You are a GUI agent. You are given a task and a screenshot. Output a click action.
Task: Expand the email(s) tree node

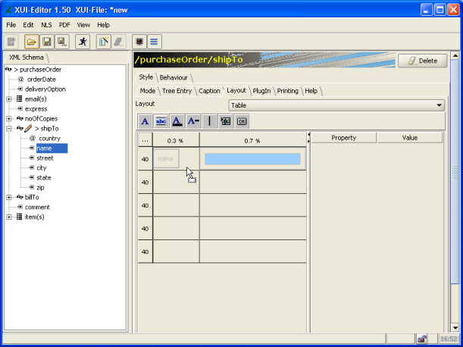tap(9, 99)
